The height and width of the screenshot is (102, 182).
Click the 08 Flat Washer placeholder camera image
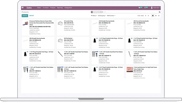tap(60, 41)
